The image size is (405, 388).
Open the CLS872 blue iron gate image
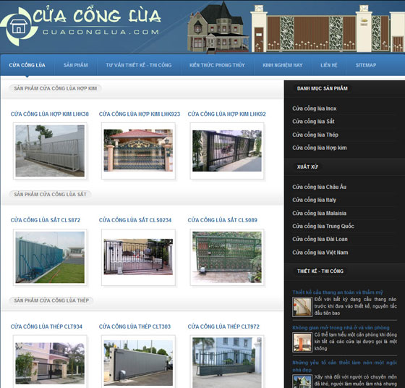50,257
